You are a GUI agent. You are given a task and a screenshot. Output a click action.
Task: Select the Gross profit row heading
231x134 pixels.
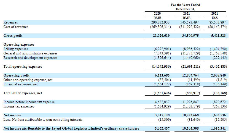point(13,36)
